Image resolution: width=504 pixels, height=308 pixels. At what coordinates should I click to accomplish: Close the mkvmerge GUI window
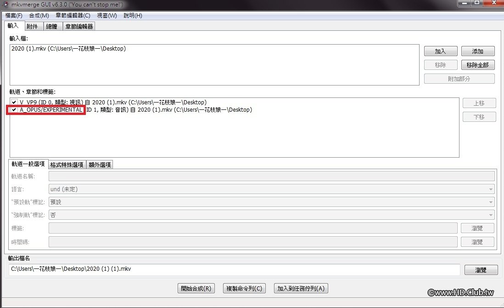(494, 3)
